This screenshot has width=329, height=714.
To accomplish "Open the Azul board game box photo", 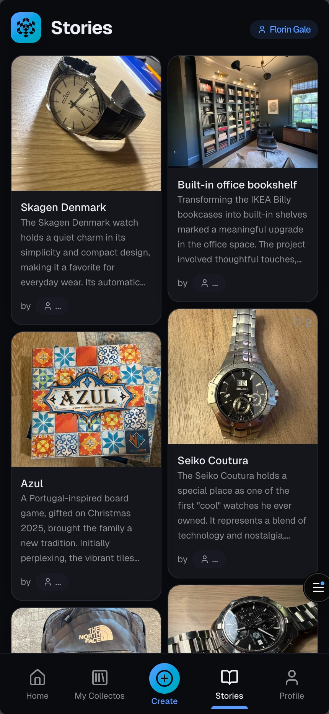I will coord(86,400).
